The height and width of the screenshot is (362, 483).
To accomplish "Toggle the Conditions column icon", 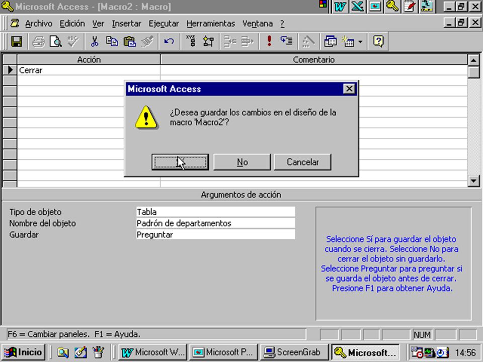I will 208,41.
